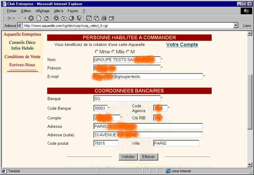The height and width of the screenshot is (175, 254).
Task: Click the Windows logo throbber icon
Action: pyautogui.click(x=247, y=11)
